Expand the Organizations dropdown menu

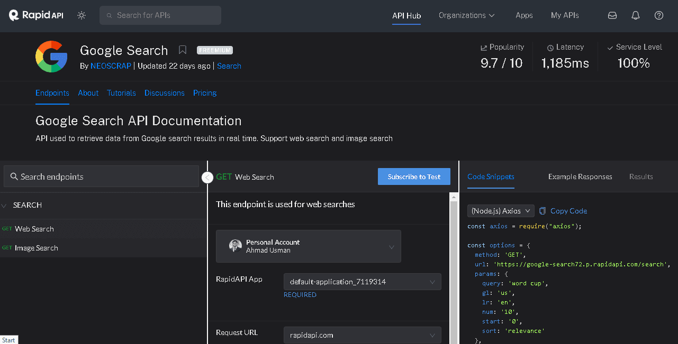(467, 15)
